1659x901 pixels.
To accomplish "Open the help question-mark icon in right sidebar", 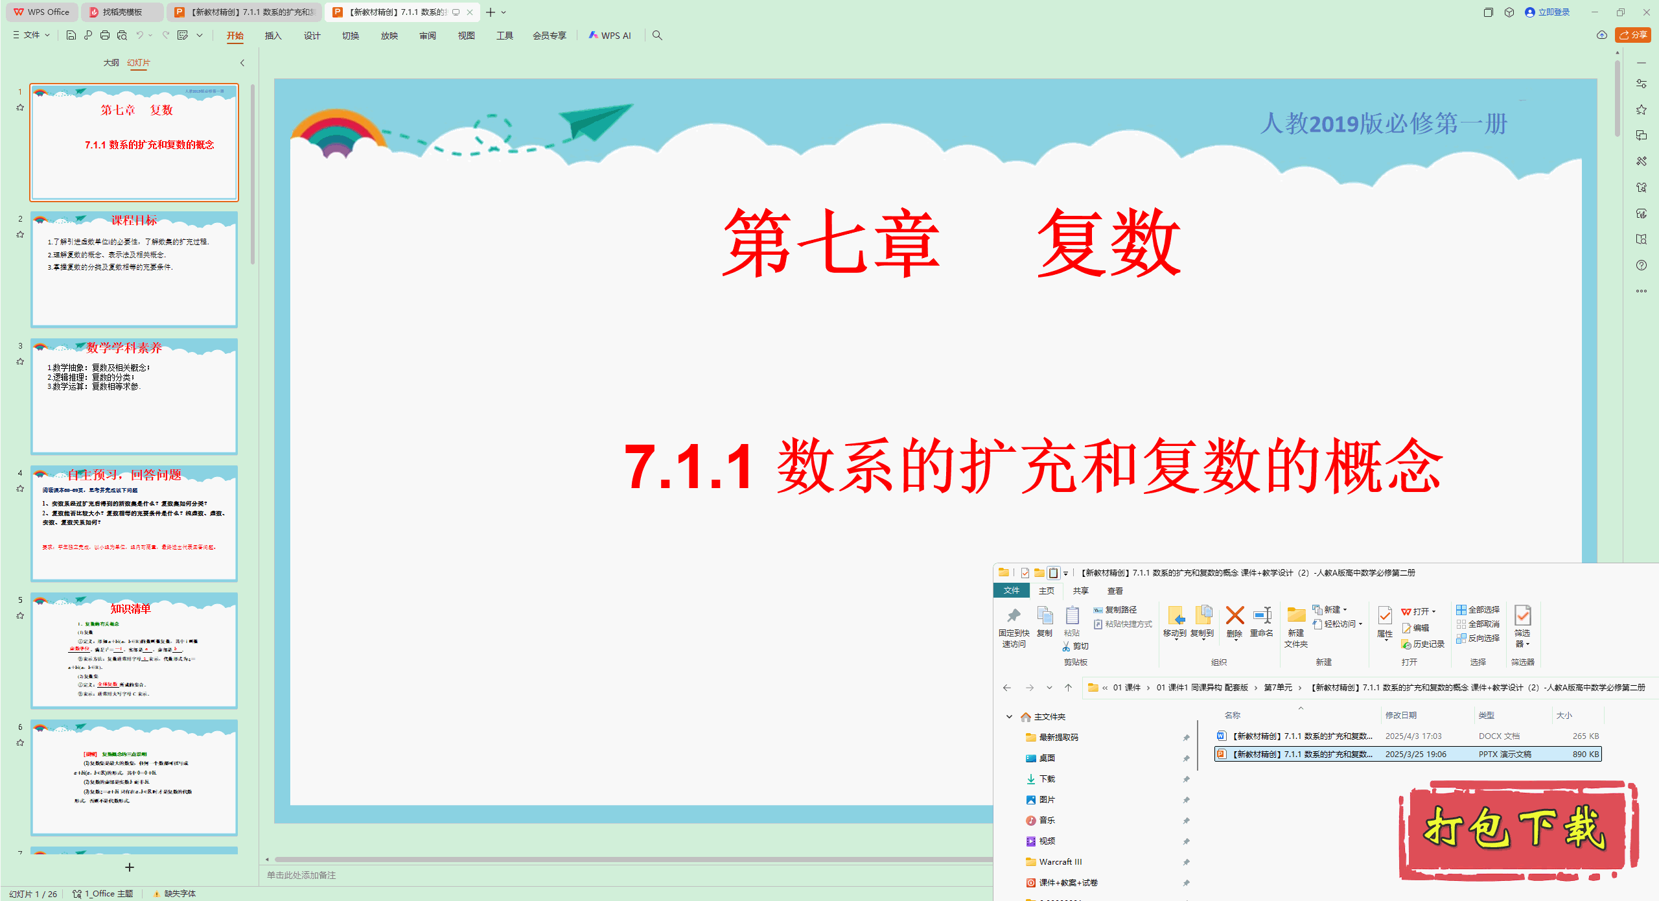I will coord(1642,265).
